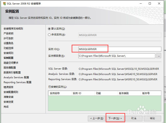
Task: Select 磁盘空间要求 step in sidebar
Action: tap(11, 63)
